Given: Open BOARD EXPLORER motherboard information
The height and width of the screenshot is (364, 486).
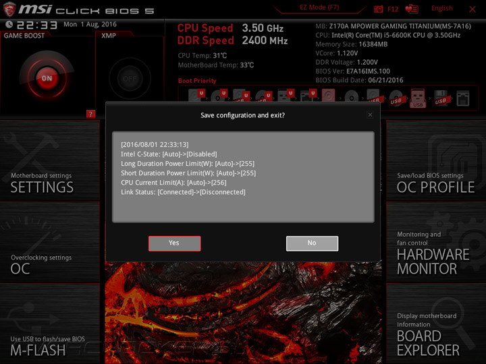Looking at the screenshot, I should tap(436, 324).
